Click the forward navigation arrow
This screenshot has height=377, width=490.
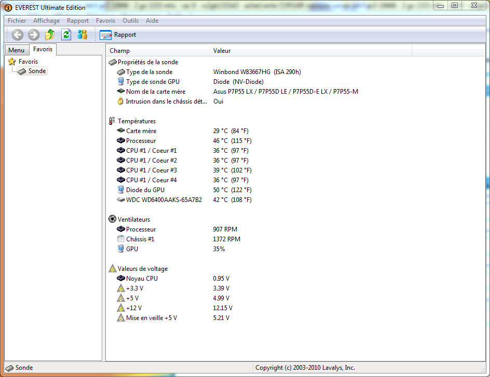click(34, 34)
